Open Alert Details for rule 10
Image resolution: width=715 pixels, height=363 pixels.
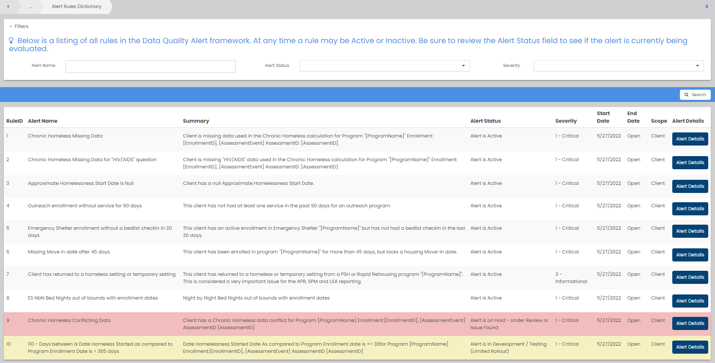pos(690,347)
